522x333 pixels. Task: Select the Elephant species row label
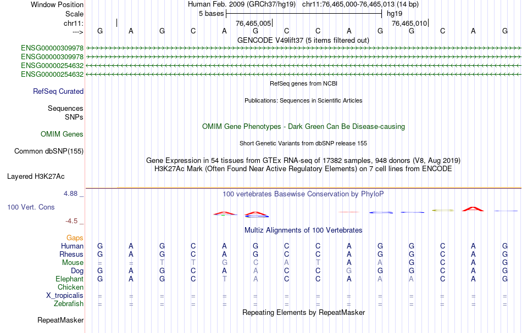point(70,279)
